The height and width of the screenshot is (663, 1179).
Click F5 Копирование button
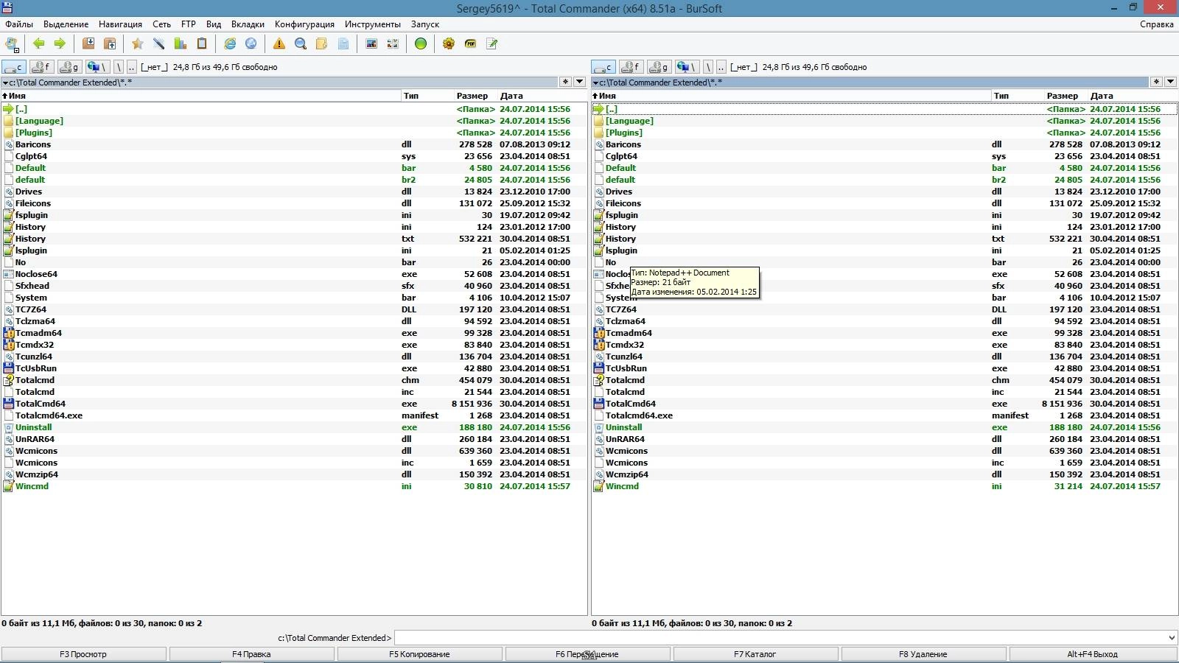point(419,654)
